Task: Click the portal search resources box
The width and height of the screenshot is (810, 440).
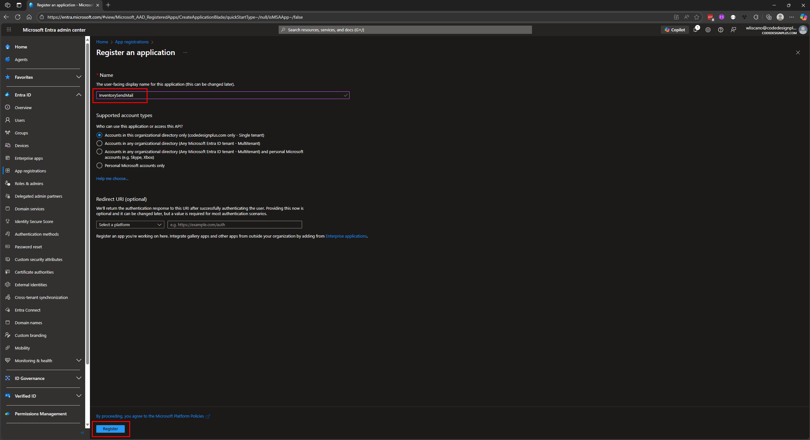Action: point(405,30)
